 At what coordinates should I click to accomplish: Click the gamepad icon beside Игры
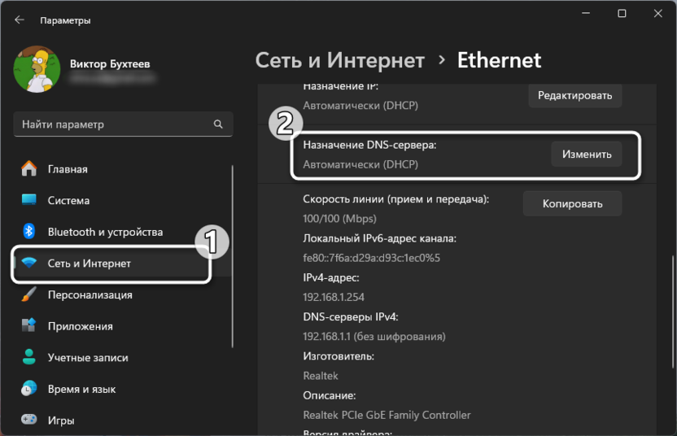click(x=29, y=421)
